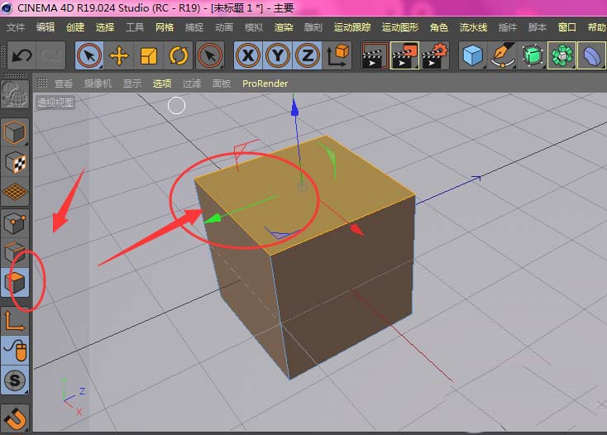Open Render Settings gear clapperboard
Image resolution: width=607 pixels, height=435 pixels.
click(435, 55)
